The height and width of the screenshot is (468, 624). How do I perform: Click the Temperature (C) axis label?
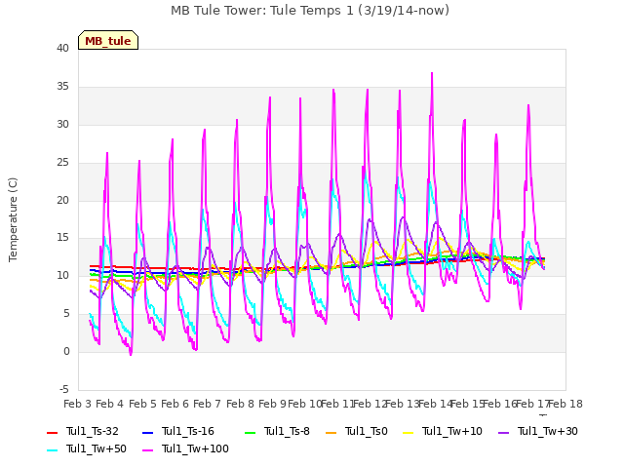pos(13,219)
